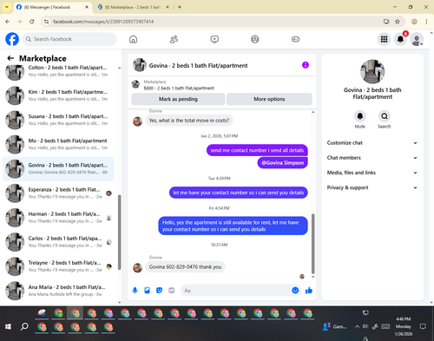Search within the Govina conversation
This screenshot has width=434, height=341.
point(385,116)
